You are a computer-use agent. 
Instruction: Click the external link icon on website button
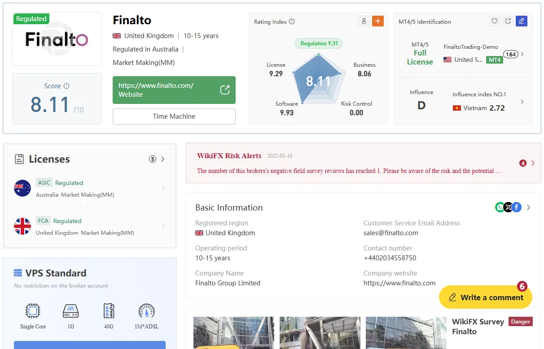click(x=225, y=90)
